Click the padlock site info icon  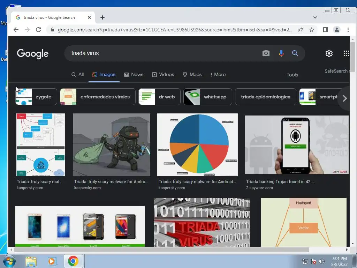tap(52, 30)
